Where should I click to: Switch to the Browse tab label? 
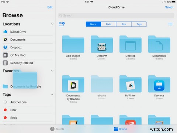click(123, 129)
